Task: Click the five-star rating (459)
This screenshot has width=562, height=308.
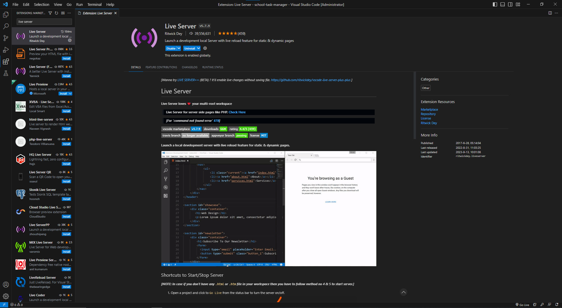Action: [232, 34]
